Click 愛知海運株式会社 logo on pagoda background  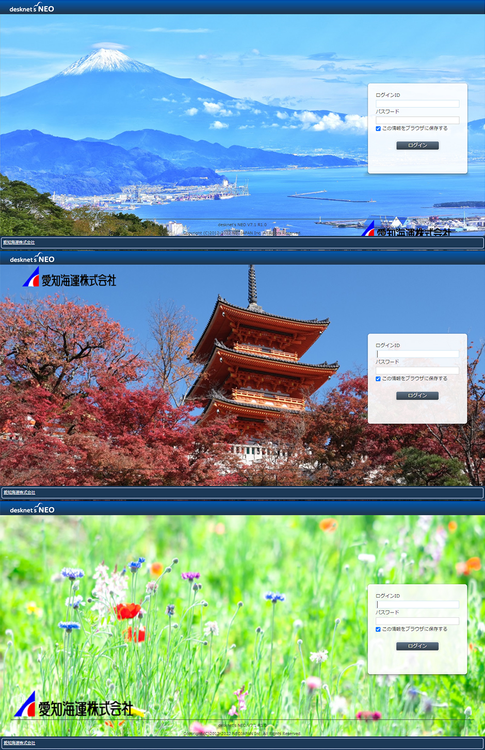tap(70, 278)
